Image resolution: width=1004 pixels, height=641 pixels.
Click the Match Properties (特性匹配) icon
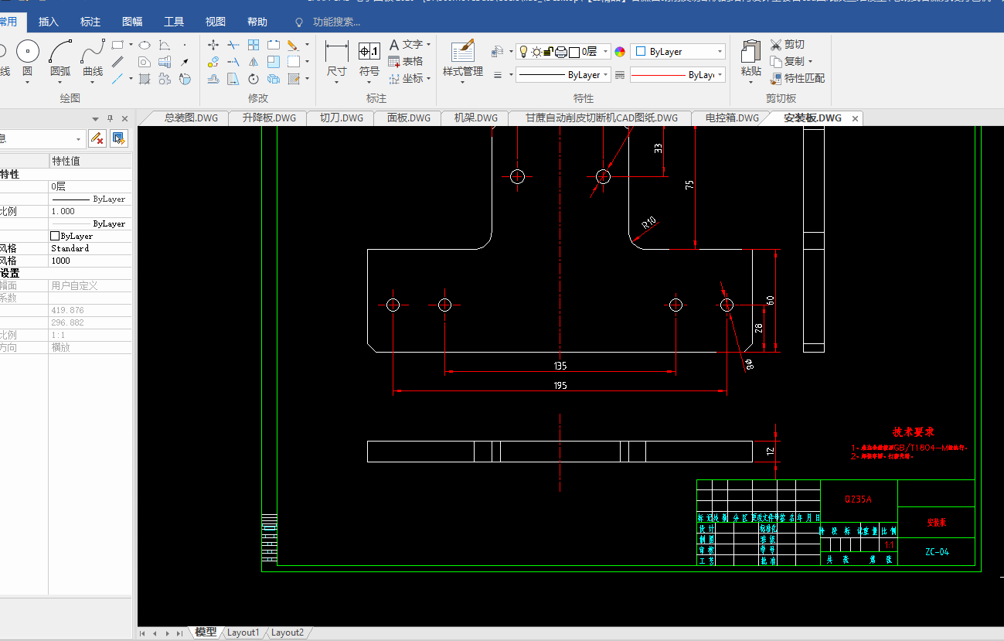click(776, 78)
